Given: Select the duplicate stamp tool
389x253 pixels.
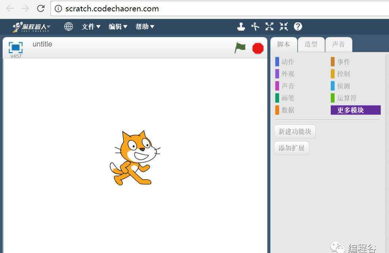Looking at the screenshot, I should (x=241, y=26).
